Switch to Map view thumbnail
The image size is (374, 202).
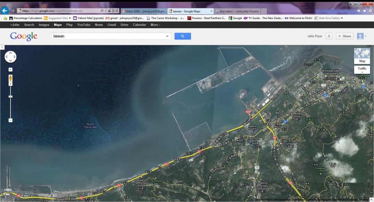[362, 56]
